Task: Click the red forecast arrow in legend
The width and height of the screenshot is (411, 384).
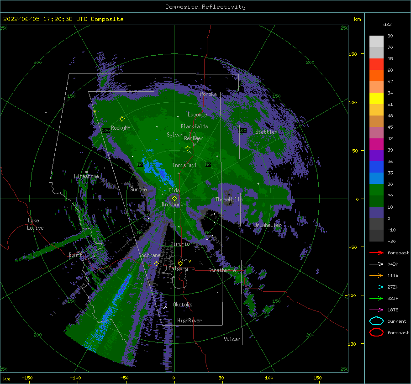Action: (x=376, y=252)
